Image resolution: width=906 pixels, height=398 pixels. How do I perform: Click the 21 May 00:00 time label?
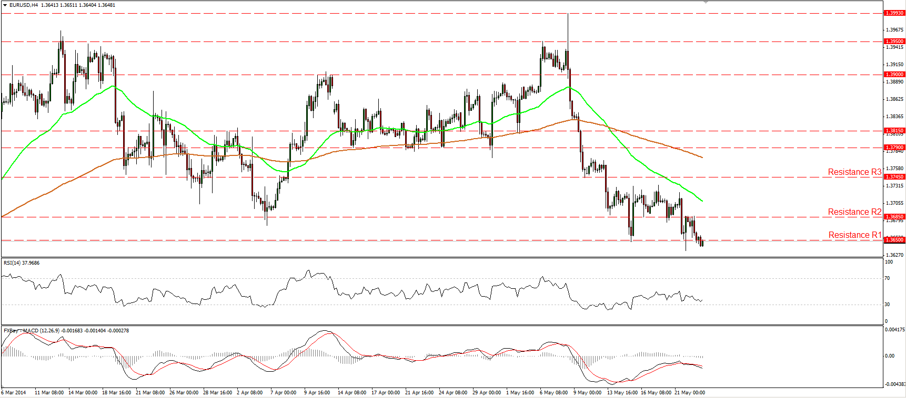click(689, 392)
